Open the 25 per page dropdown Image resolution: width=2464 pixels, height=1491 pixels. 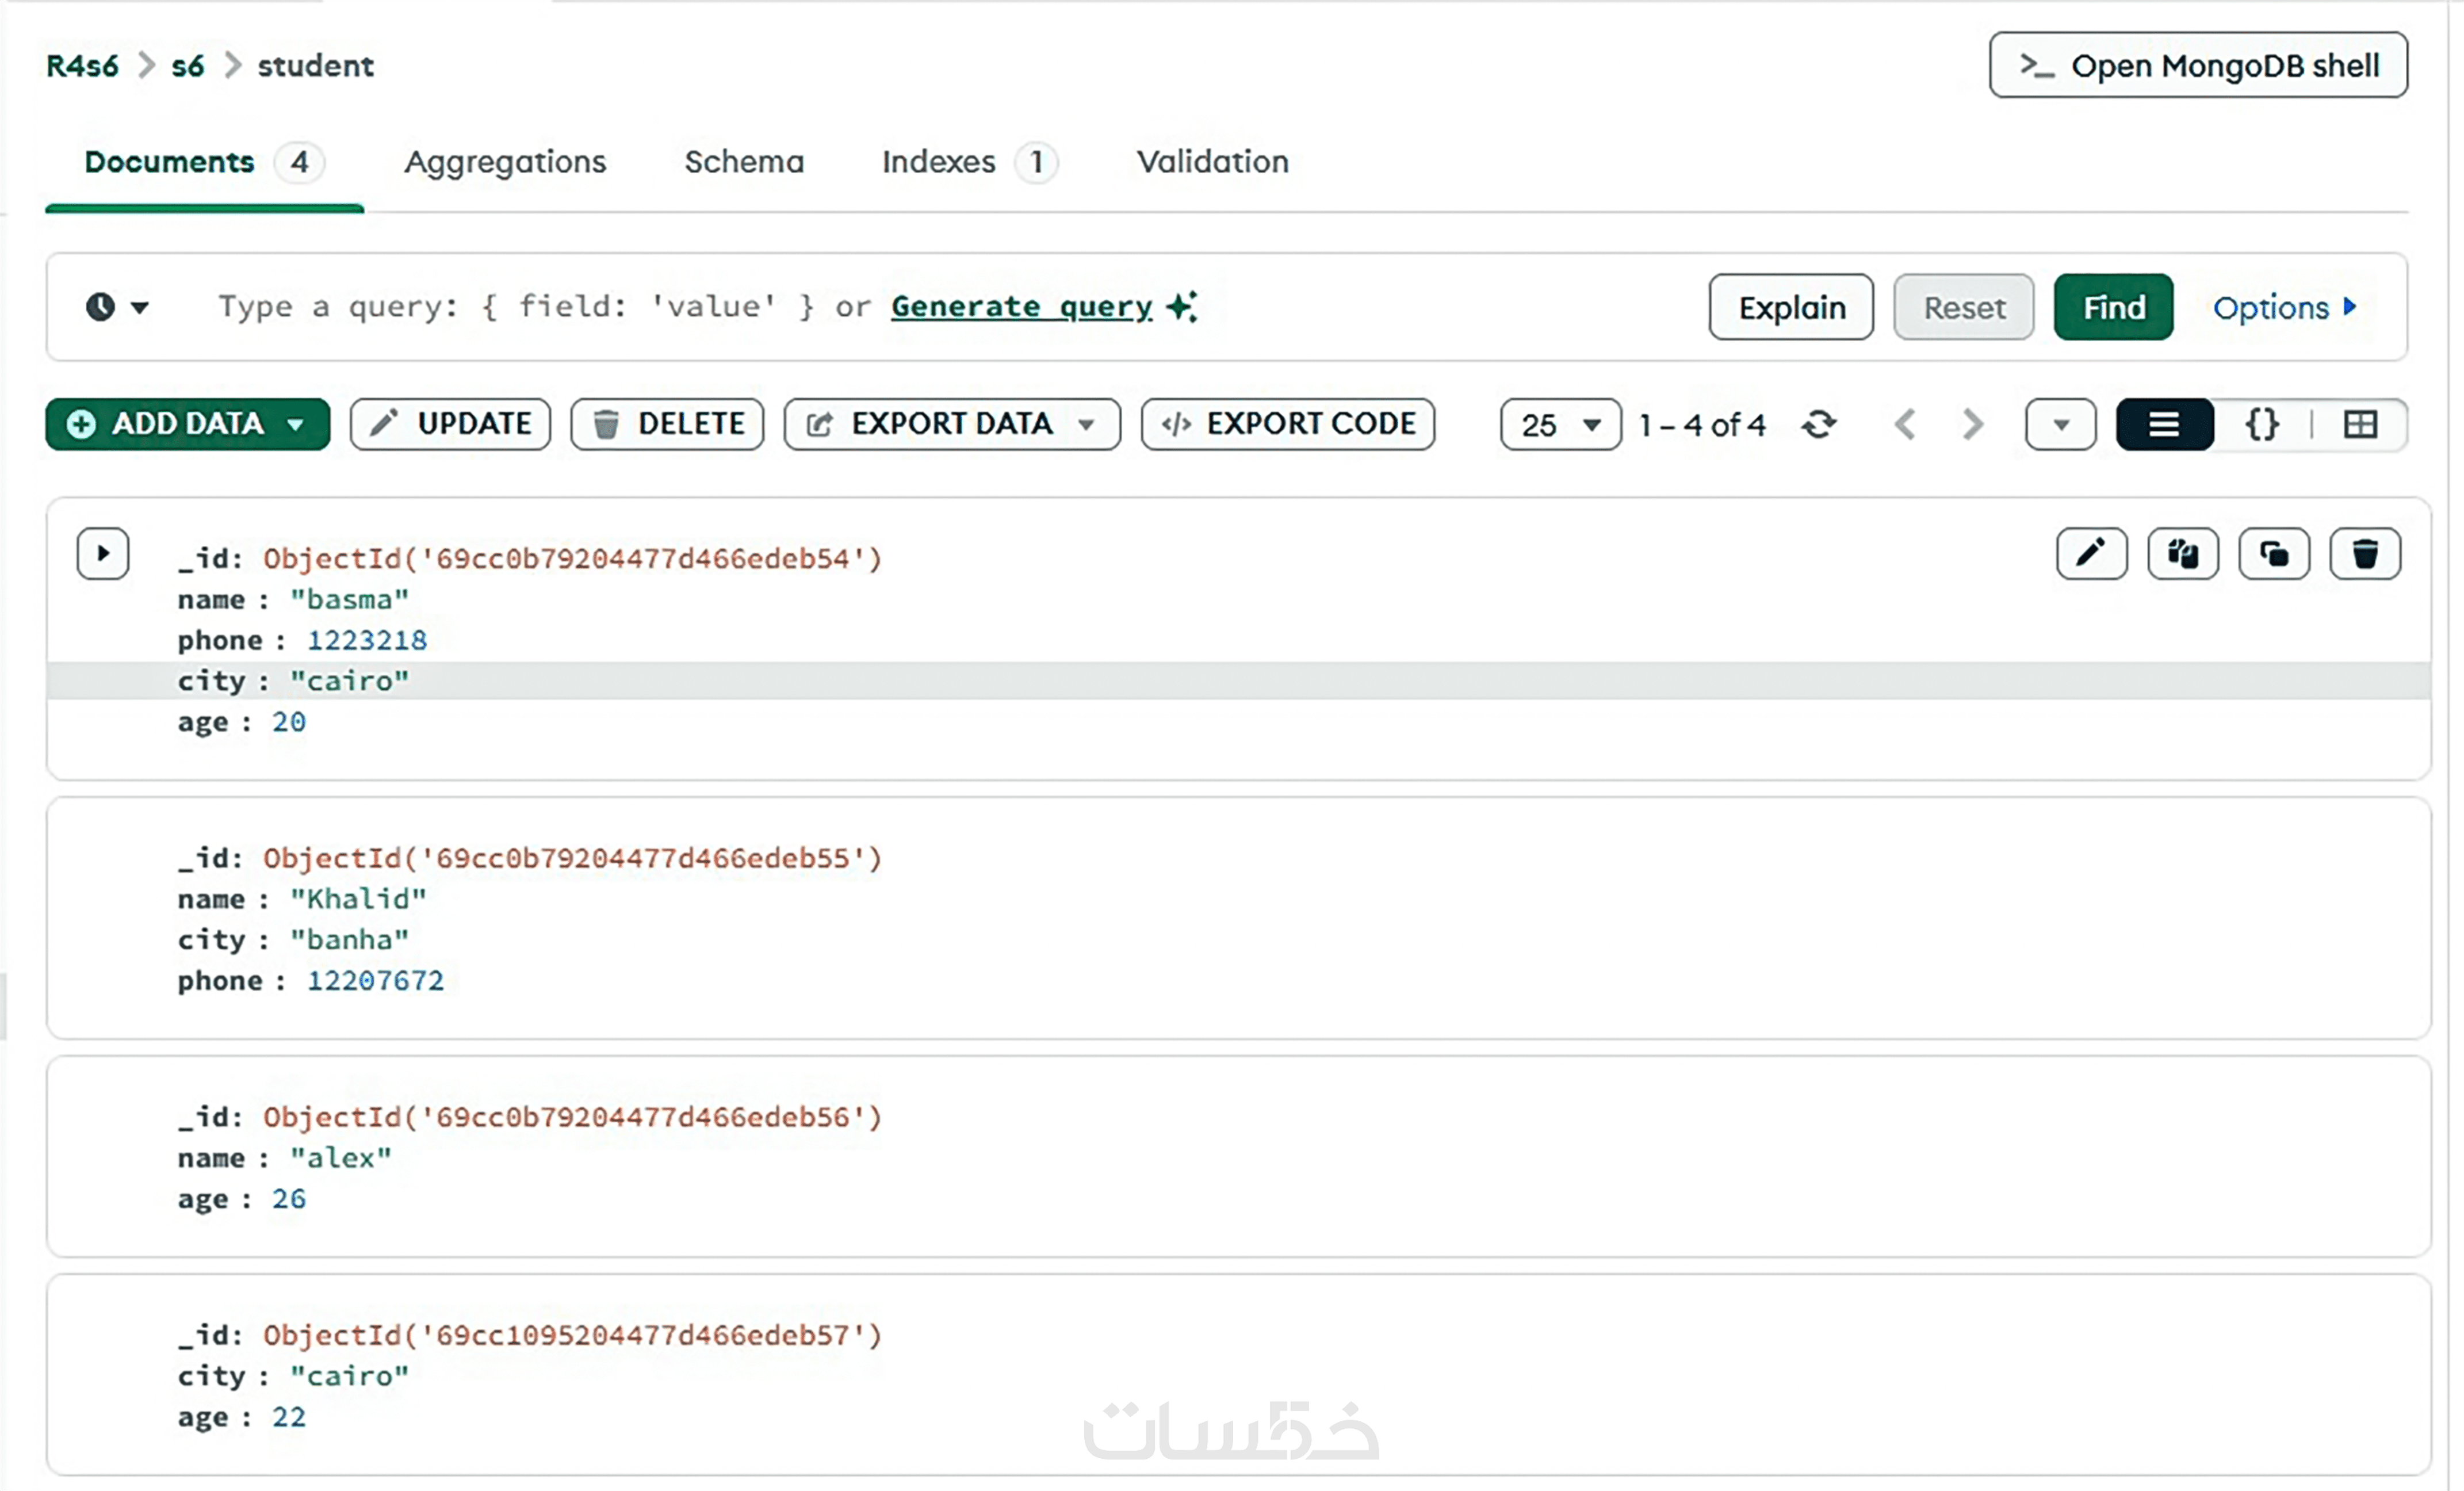(x=1559, y=425)
